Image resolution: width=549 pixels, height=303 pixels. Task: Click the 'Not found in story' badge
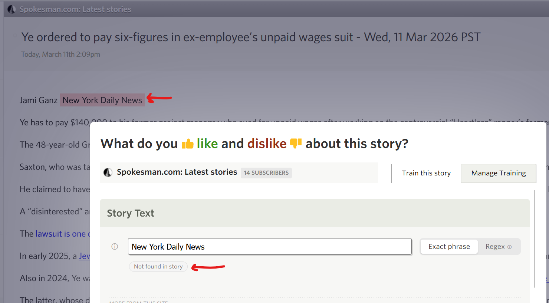coord(158,267)
